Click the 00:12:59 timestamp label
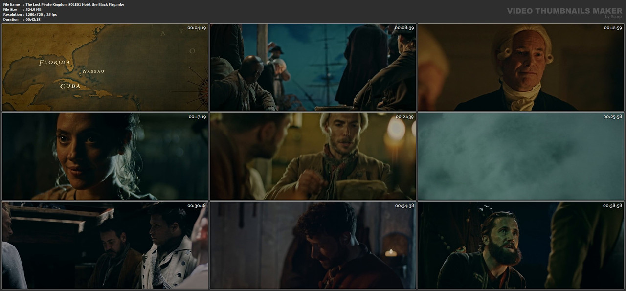 coord(612,28)
